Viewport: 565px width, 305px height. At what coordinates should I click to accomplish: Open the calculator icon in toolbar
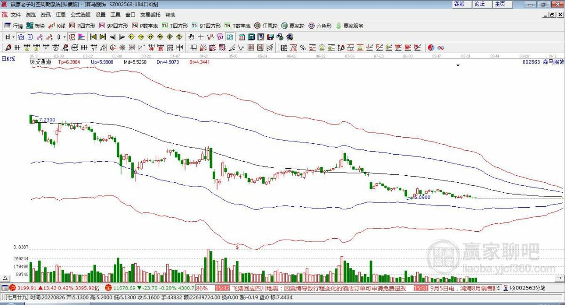coord(251,37)
